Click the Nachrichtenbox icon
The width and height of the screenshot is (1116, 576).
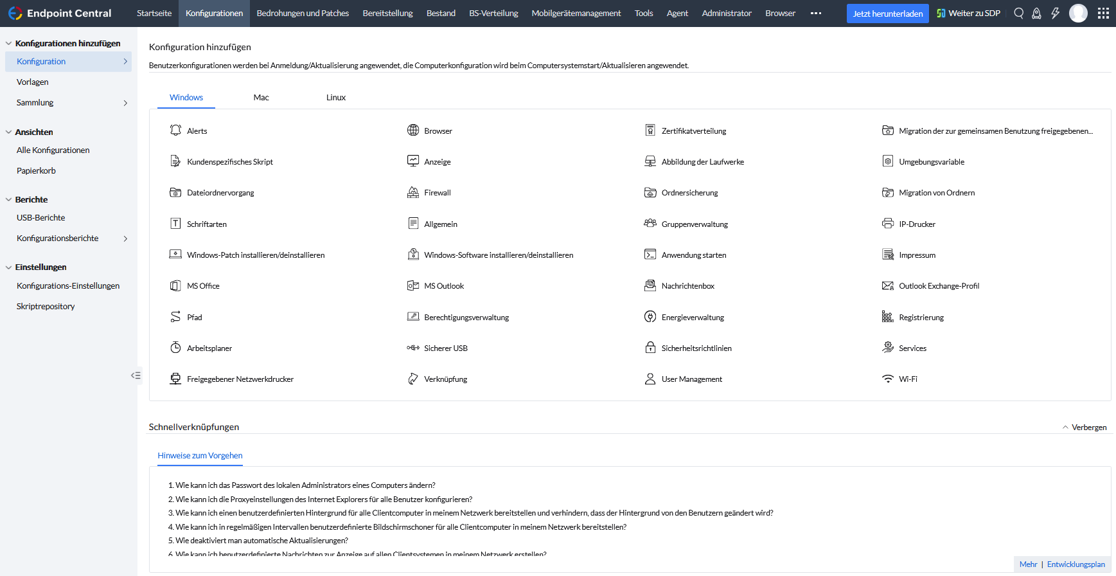pos(650,285)
